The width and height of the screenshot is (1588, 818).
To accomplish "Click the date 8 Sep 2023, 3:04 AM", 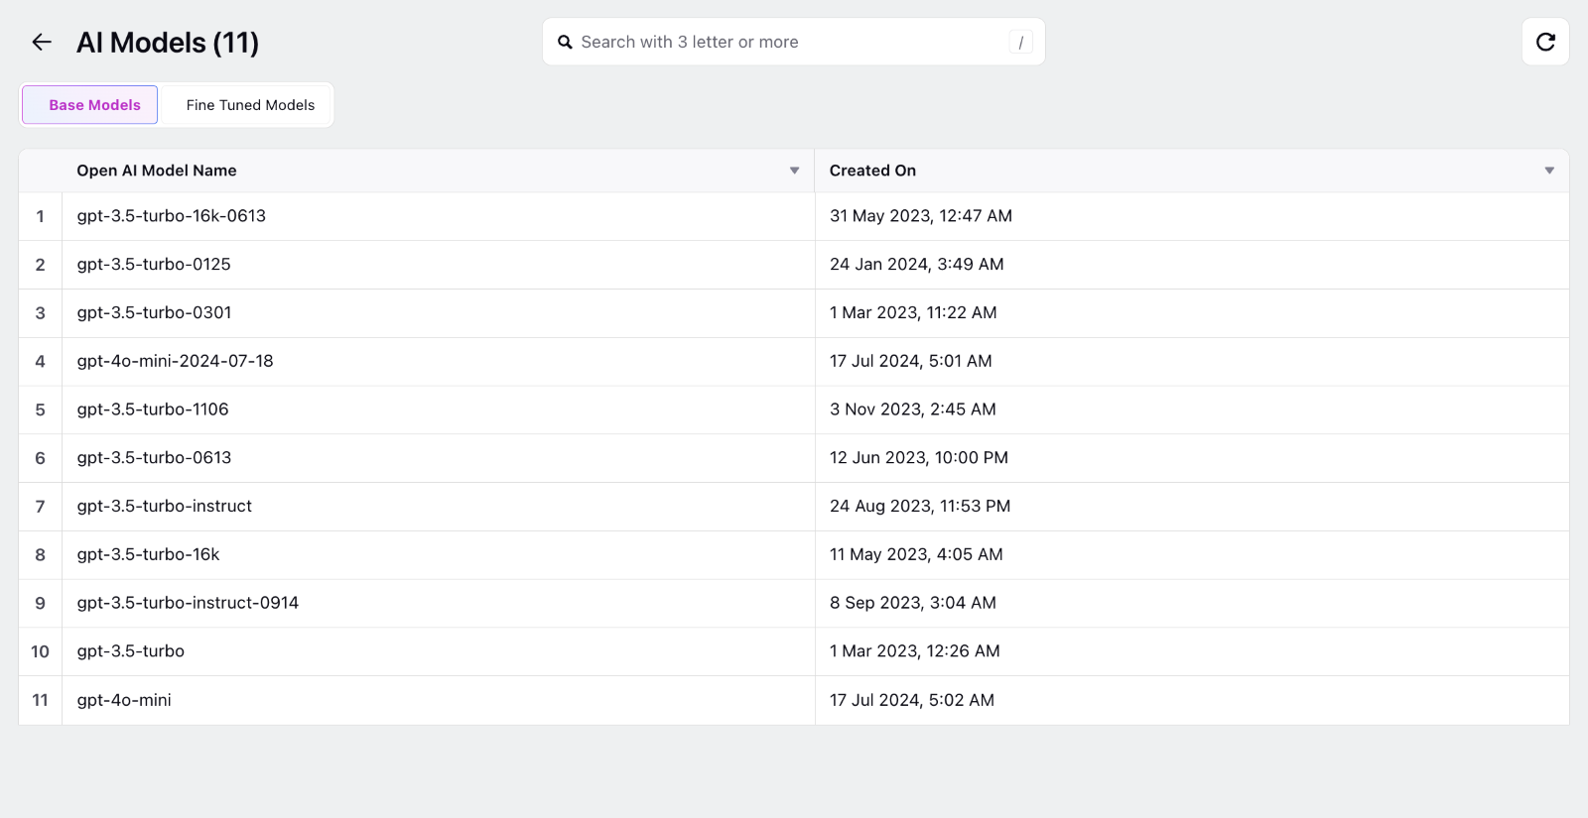I will click(913, 603).
